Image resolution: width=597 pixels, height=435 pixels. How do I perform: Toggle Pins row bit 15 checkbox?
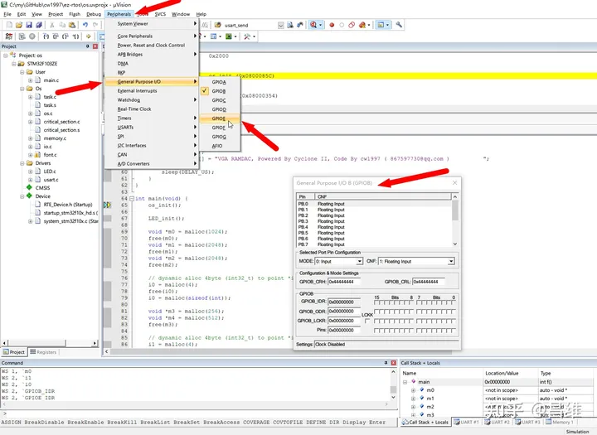click(376, 331)
